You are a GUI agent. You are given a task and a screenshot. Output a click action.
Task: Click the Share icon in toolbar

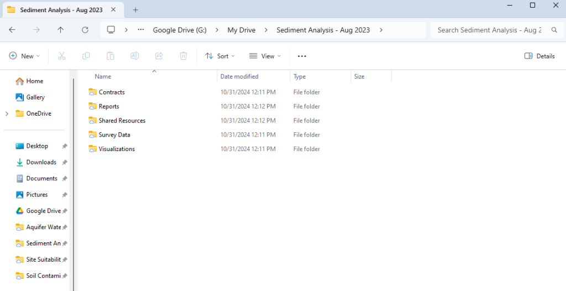pyautogui.click(x=159, y=56)
